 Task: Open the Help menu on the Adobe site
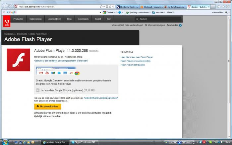(69, 19)
